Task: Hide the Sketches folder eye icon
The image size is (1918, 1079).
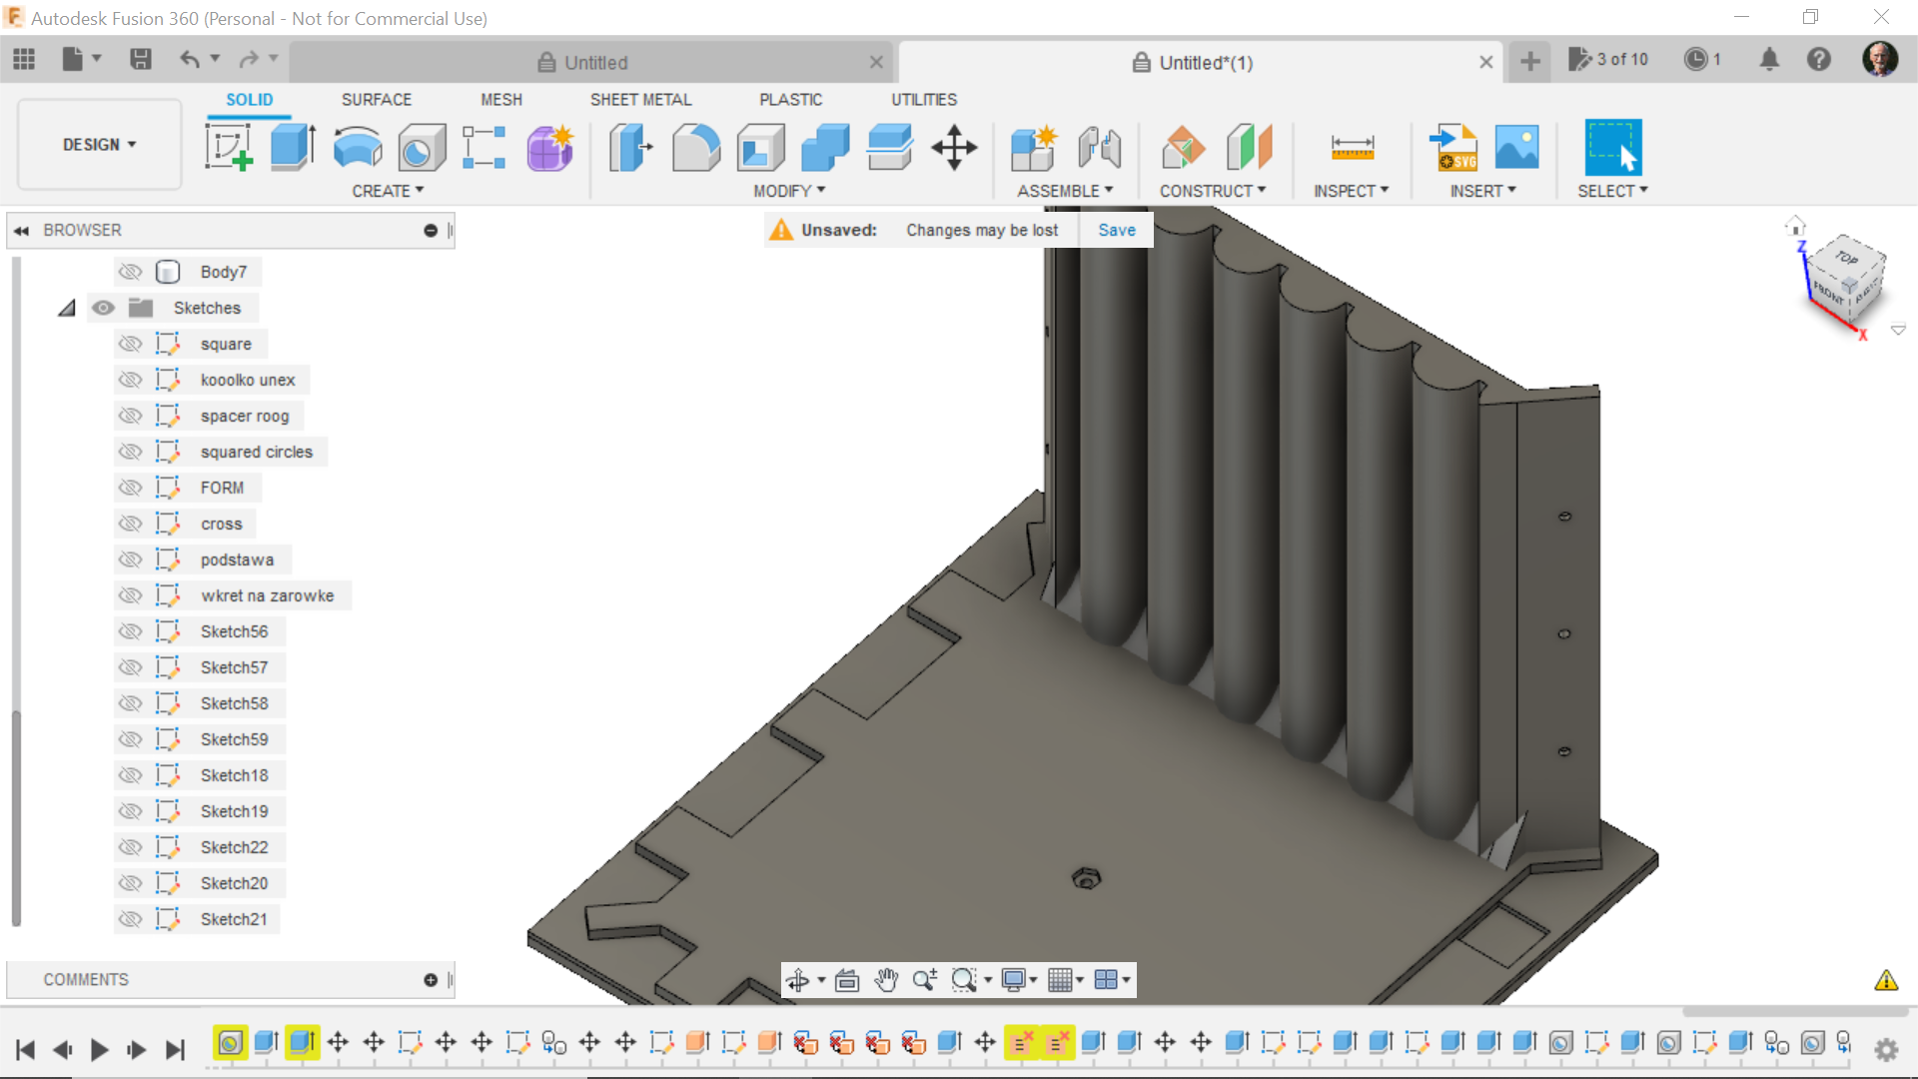Action: click(103, 307)
